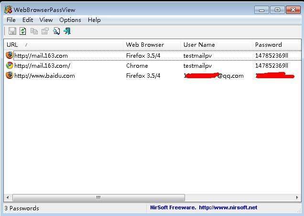This screenshot has height=216, width=304.
Task: Click the WebBrowserPassView title bar app icon
Action: point(8,10)
